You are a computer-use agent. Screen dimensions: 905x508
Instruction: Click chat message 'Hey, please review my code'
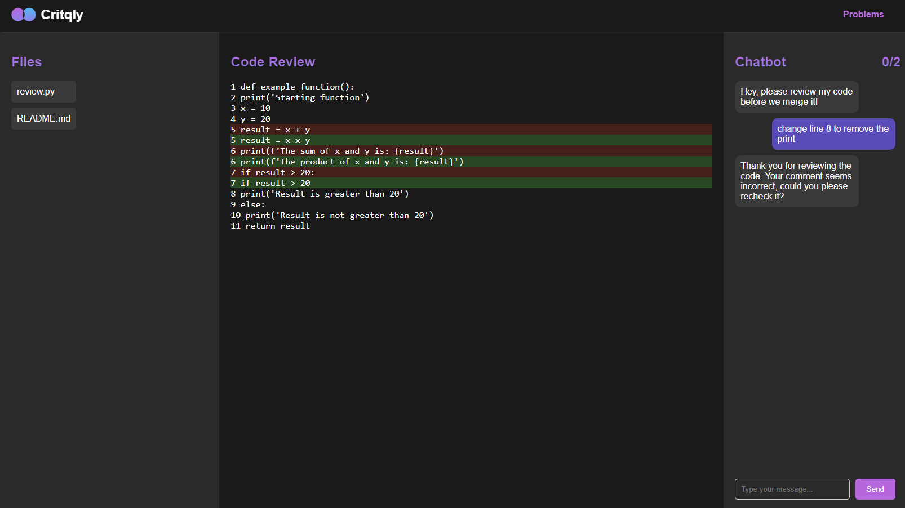tap(796, 97)
